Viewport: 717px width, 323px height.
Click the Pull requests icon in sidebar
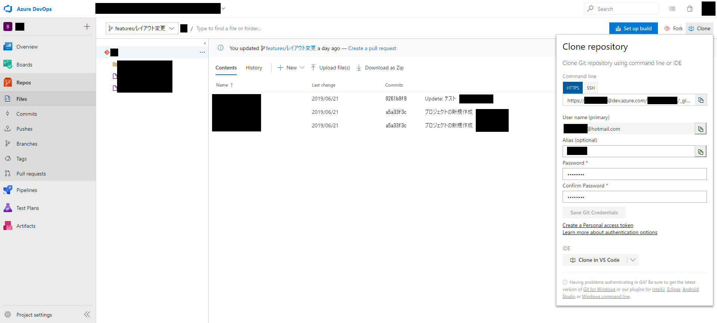tap(7, 174)
